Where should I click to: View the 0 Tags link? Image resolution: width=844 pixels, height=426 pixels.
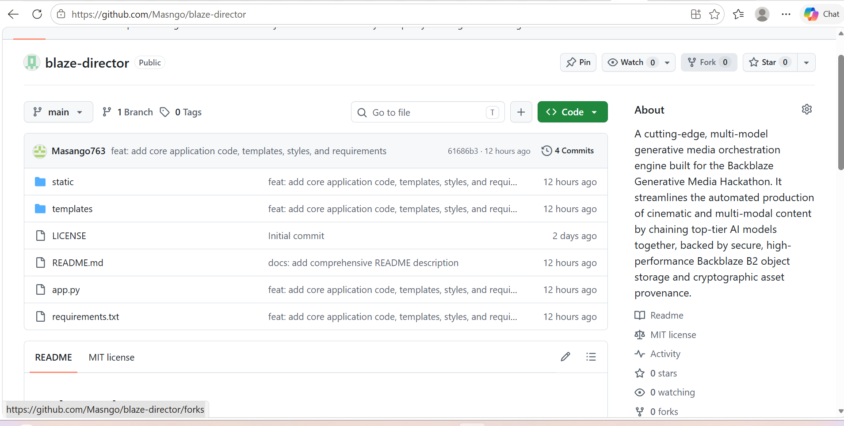[181, 112]
